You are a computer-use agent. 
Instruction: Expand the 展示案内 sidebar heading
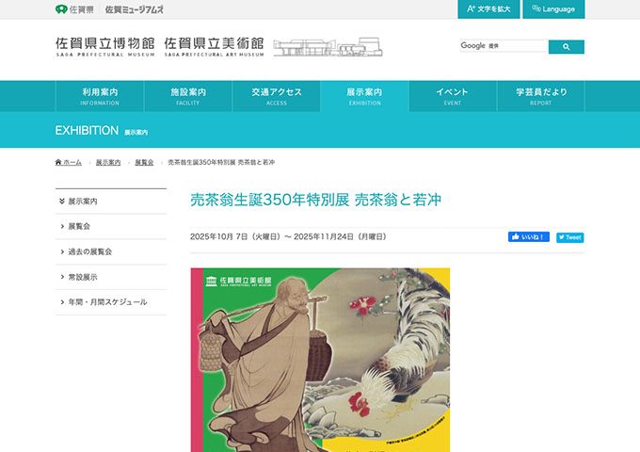[111, 202]
